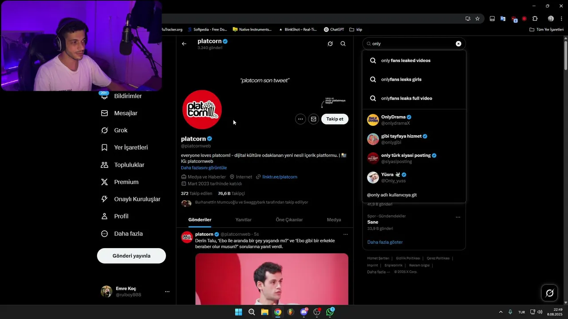Open the ChatGPT bookmark

[334, 30]
